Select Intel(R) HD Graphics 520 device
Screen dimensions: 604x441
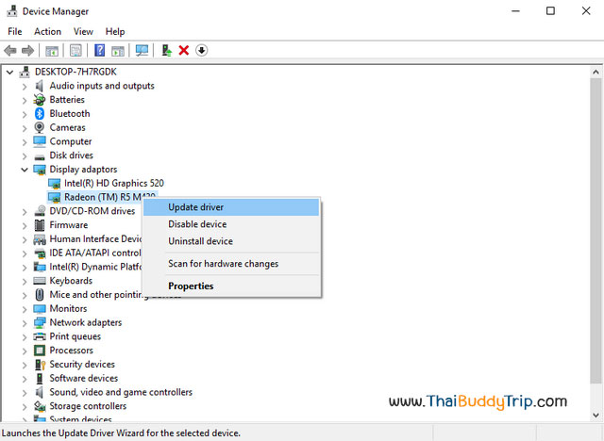[x=113, y=183]
